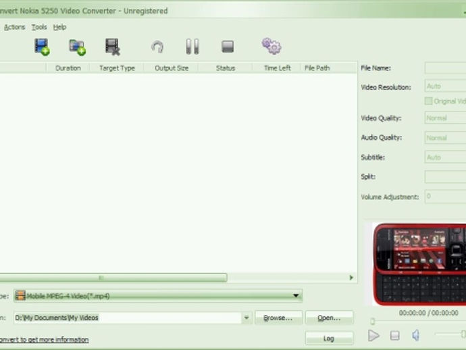Stop the preview playback

394,336
